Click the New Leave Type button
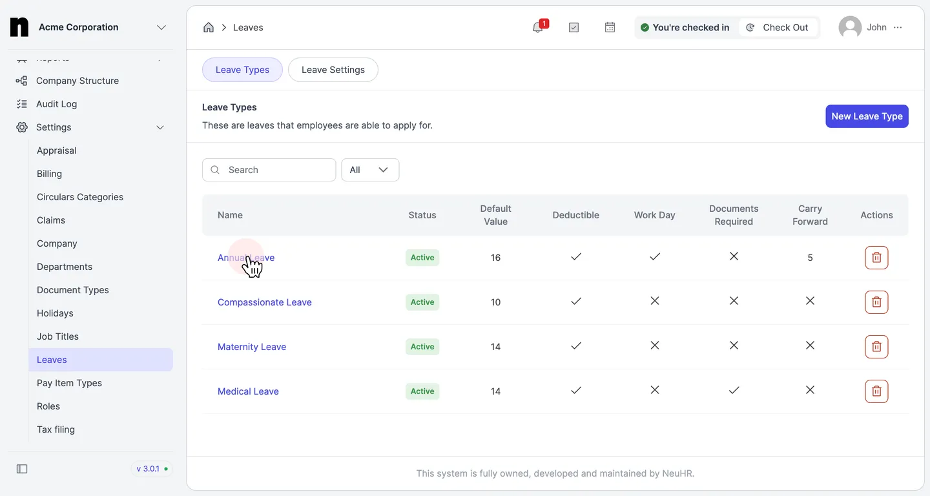The height and width of the screenshot is (496, 930). click(867, 116)
